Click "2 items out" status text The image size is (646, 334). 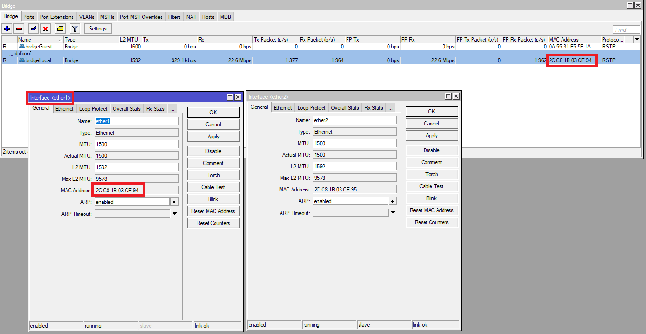pos(14,152)
